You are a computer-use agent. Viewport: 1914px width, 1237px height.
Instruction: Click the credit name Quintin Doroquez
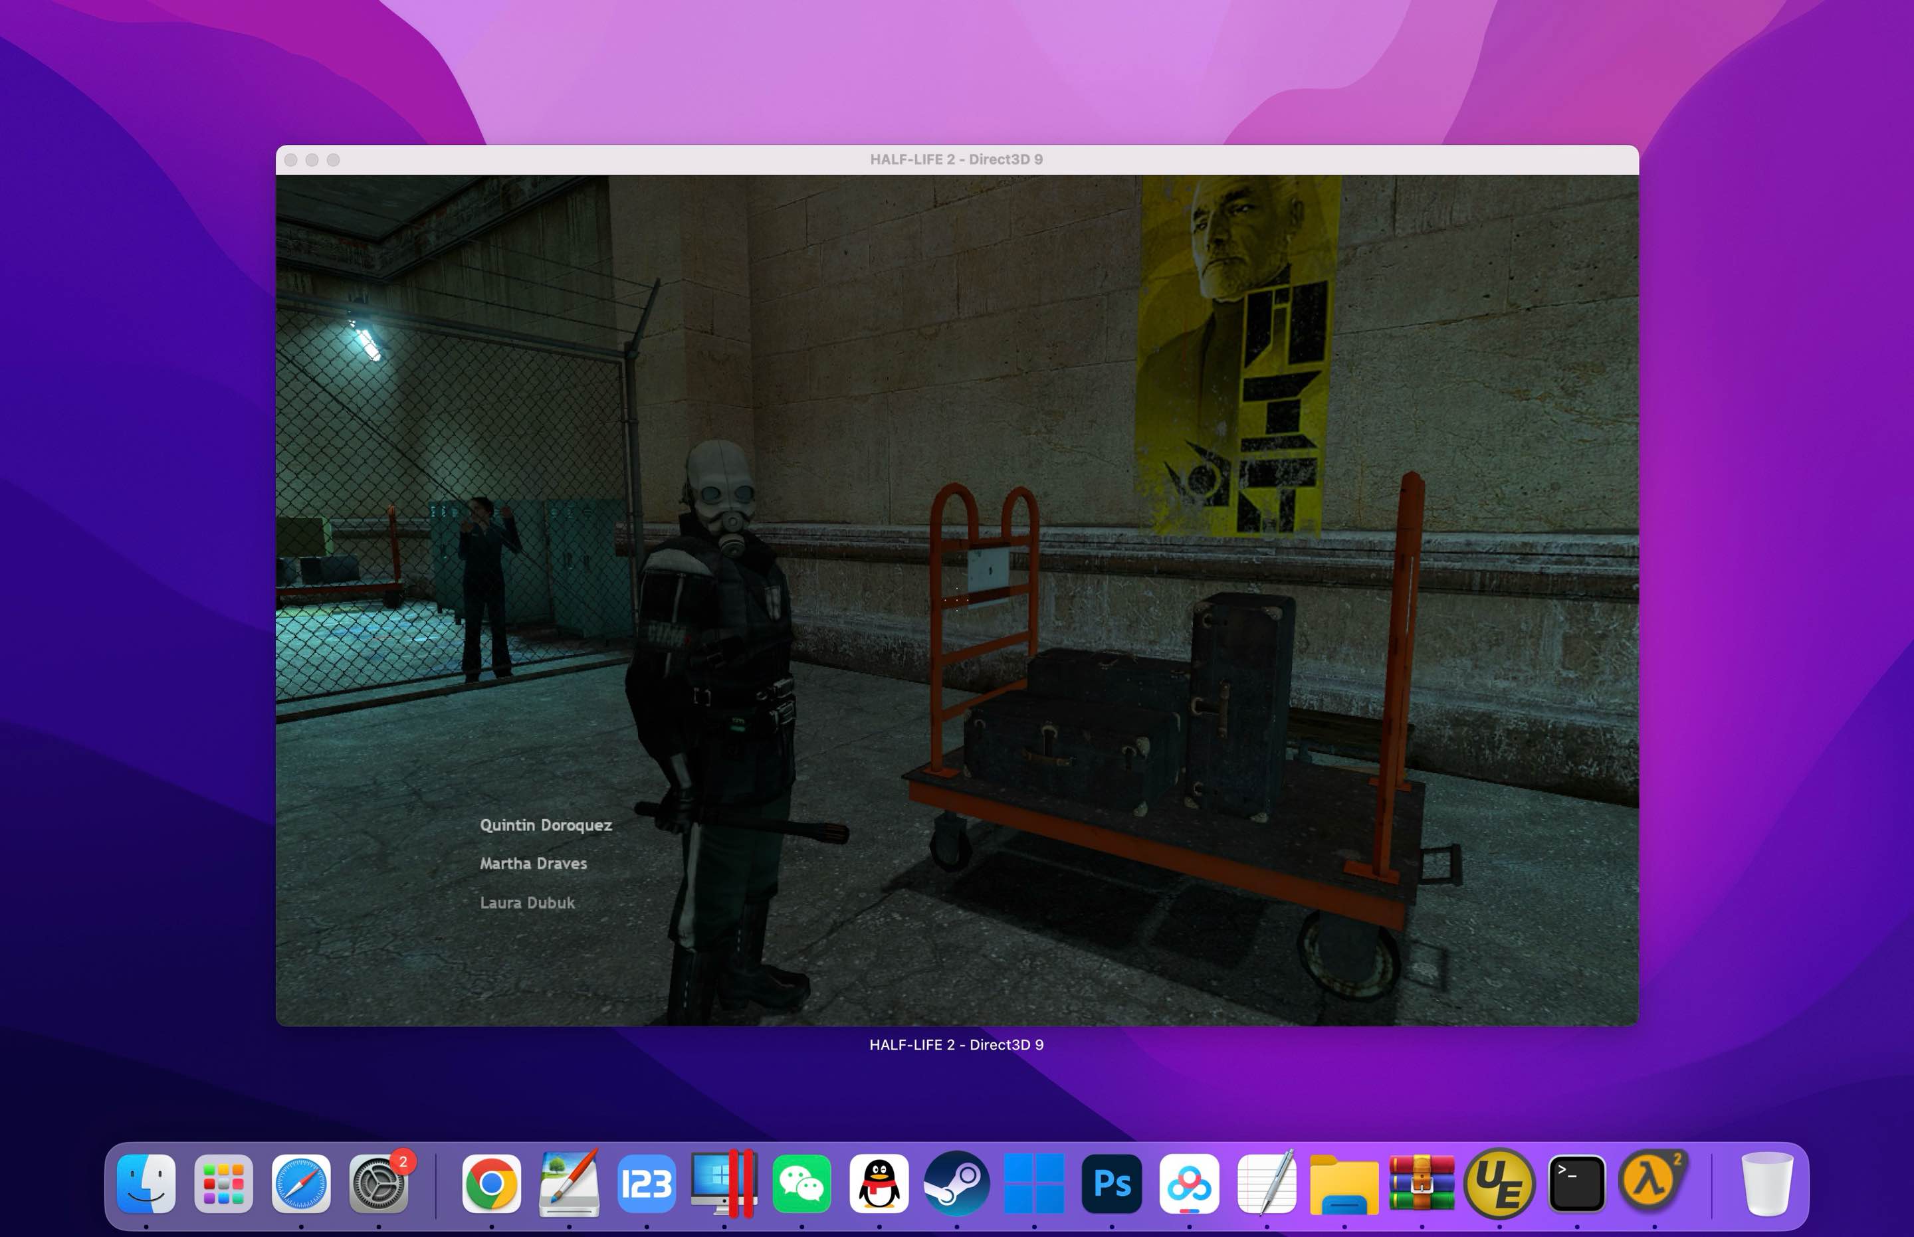click(546, 826)
